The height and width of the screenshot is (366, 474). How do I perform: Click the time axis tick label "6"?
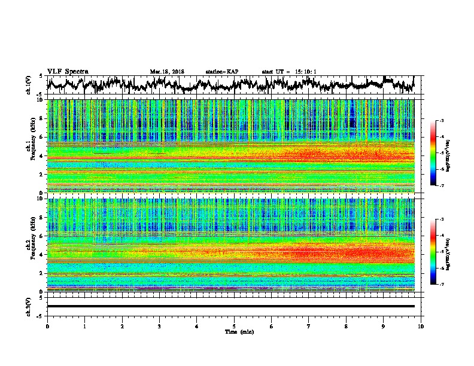[272, 327]
